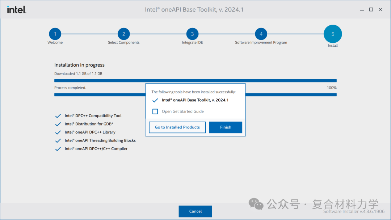Select step 1 Welcome circle
This screenshot has height=220, width=391.
click(55, 34)
